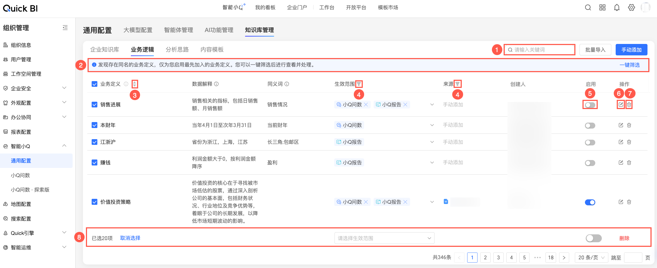Go to page 2 in pagination
657x268 pixels.
click(485, 257)
